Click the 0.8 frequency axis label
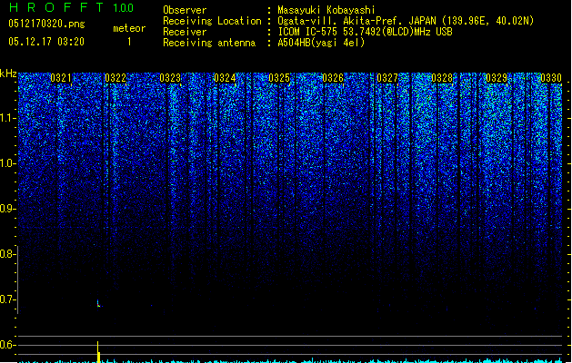 (x=7, y=254)
